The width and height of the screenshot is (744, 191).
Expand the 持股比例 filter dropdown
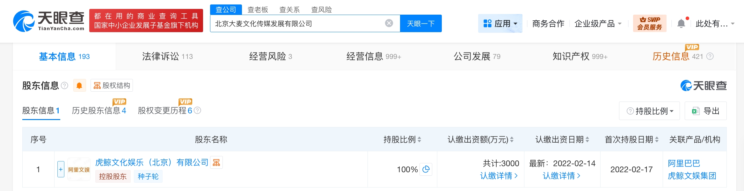pyautogui.click(x=650, y=111)
